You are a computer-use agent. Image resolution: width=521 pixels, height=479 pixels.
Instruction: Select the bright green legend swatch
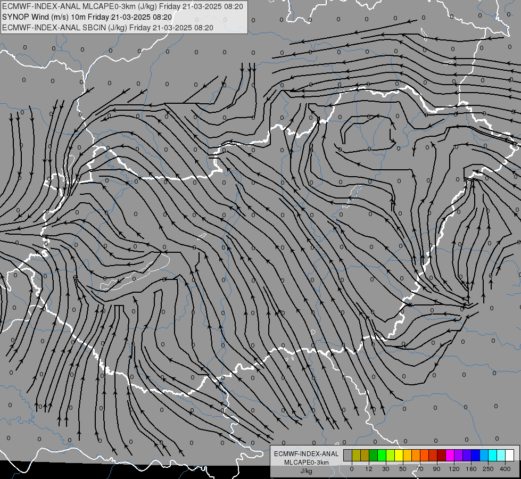tap(382, 455)
